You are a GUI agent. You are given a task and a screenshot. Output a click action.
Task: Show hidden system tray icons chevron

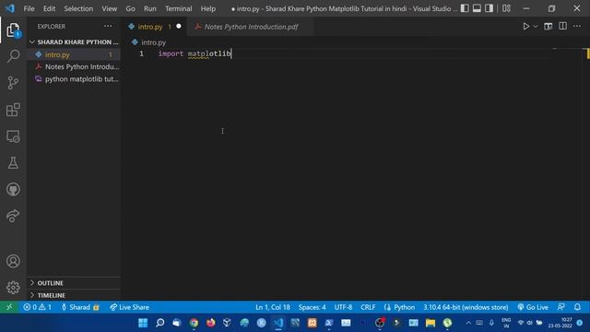[468, 323]
